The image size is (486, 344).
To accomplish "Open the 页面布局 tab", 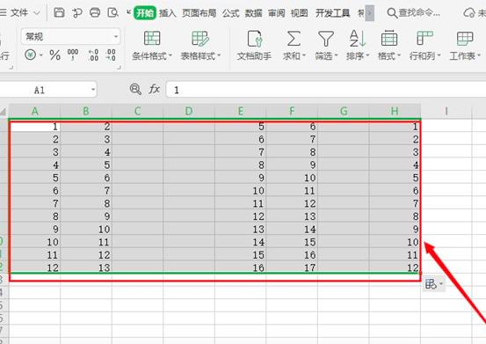I will click(x=199, y=13).
